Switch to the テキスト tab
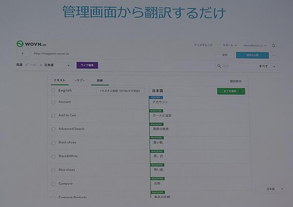Viewport: 293px width, 207px height. point(60,80)
